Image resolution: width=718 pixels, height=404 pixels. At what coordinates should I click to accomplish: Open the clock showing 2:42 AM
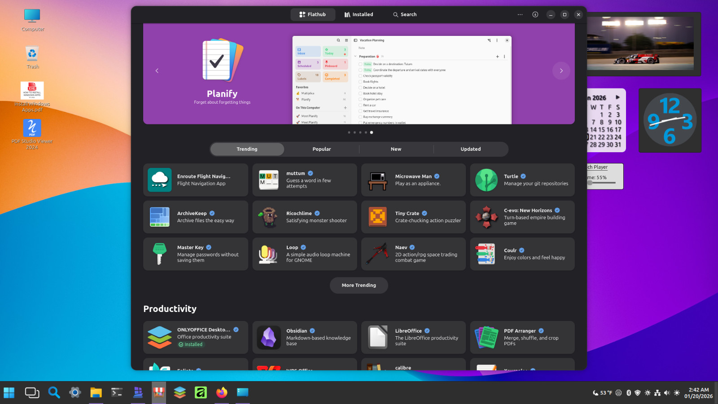[698, 393]
